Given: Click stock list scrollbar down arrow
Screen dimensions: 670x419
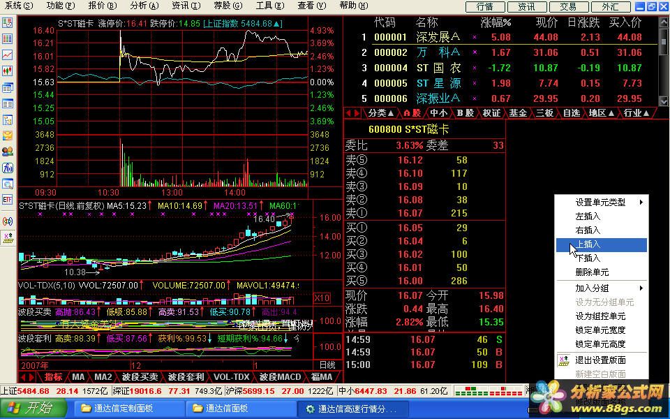Looking at the screenshot, I should (x=664, y=101).
